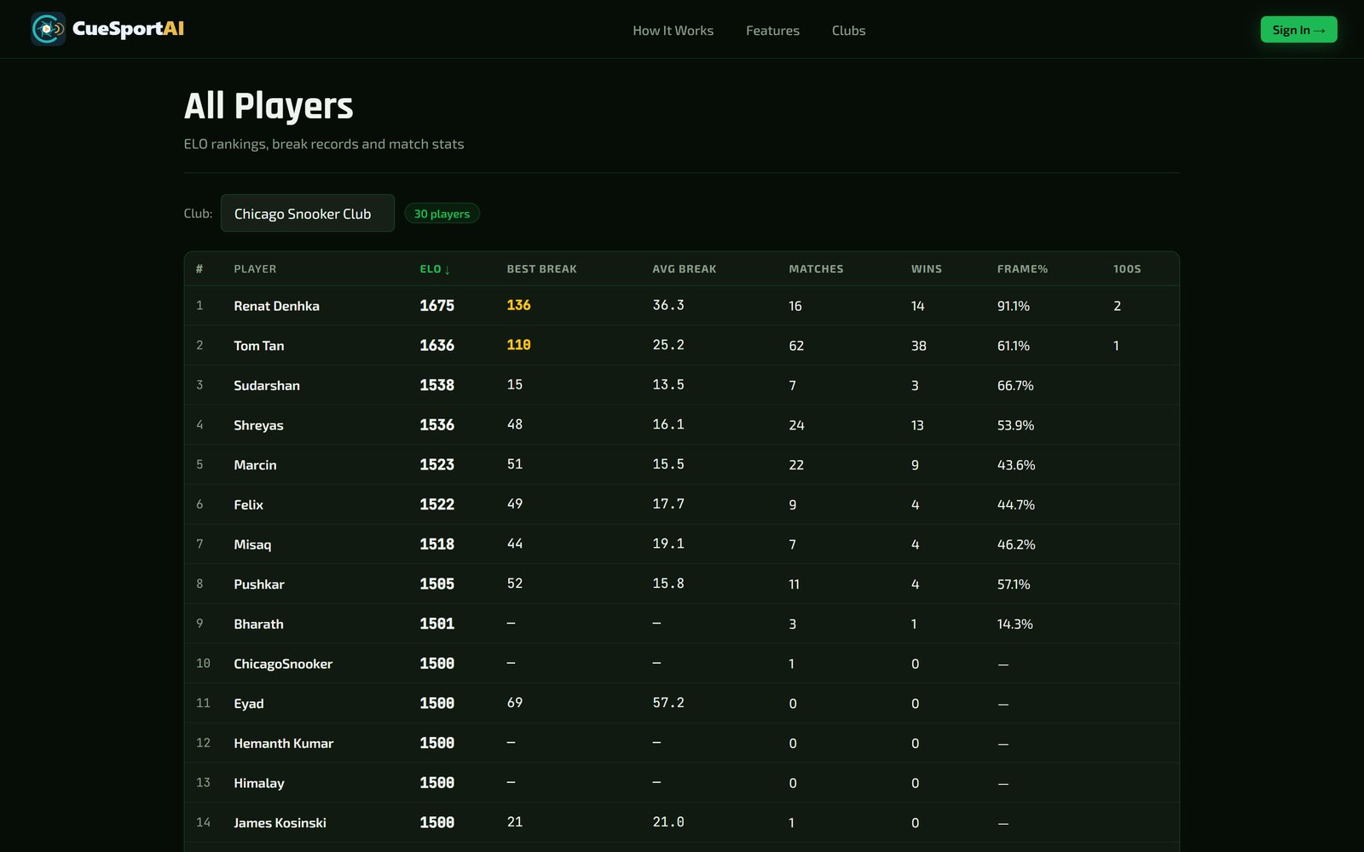Click ELO value 1538
Image resolution: width=1364 pixels, height=852 pixels.
436,385
